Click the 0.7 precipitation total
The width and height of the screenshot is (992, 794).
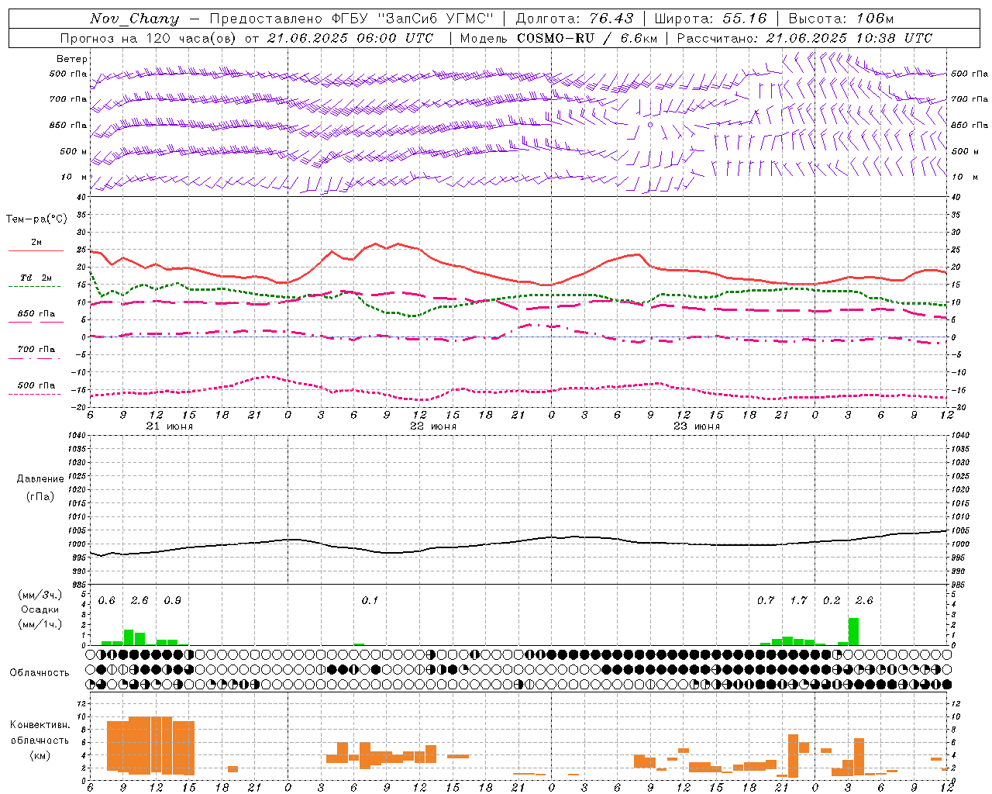click(x=766, y=600)
